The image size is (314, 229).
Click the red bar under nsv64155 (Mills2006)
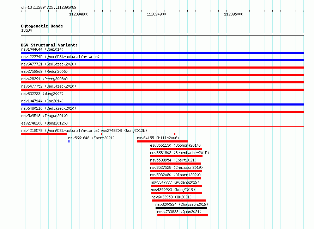tap(162, 141)
